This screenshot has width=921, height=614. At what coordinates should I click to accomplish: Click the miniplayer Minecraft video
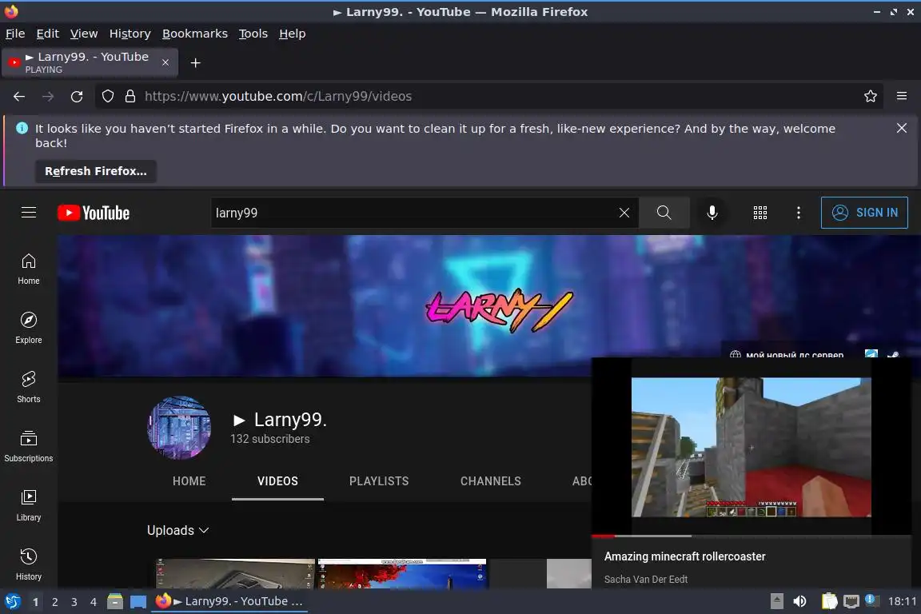(x=752, y=447)
